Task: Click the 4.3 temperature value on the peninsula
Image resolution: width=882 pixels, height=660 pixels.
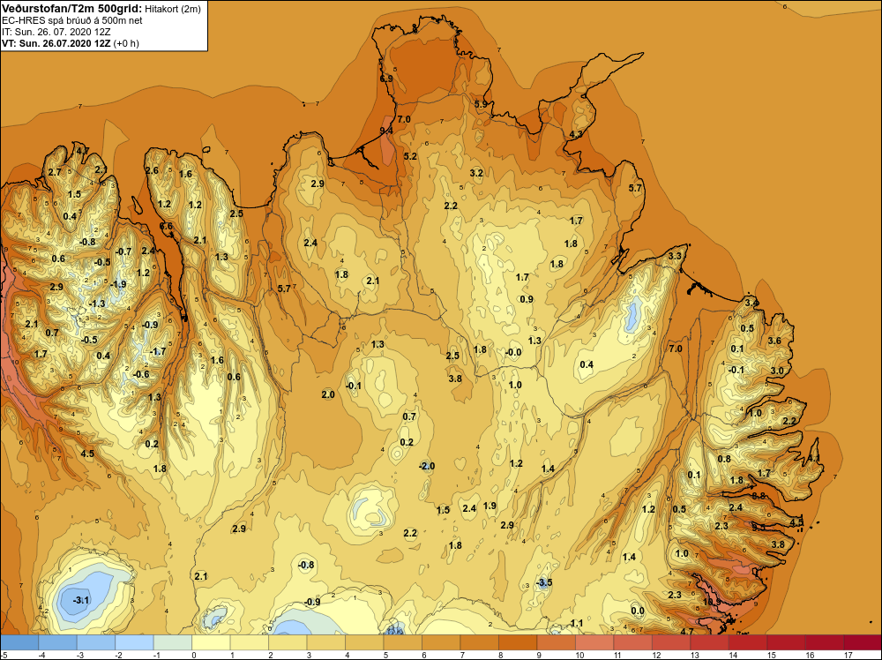Action: pyautogui.click(x=576, y=134)
